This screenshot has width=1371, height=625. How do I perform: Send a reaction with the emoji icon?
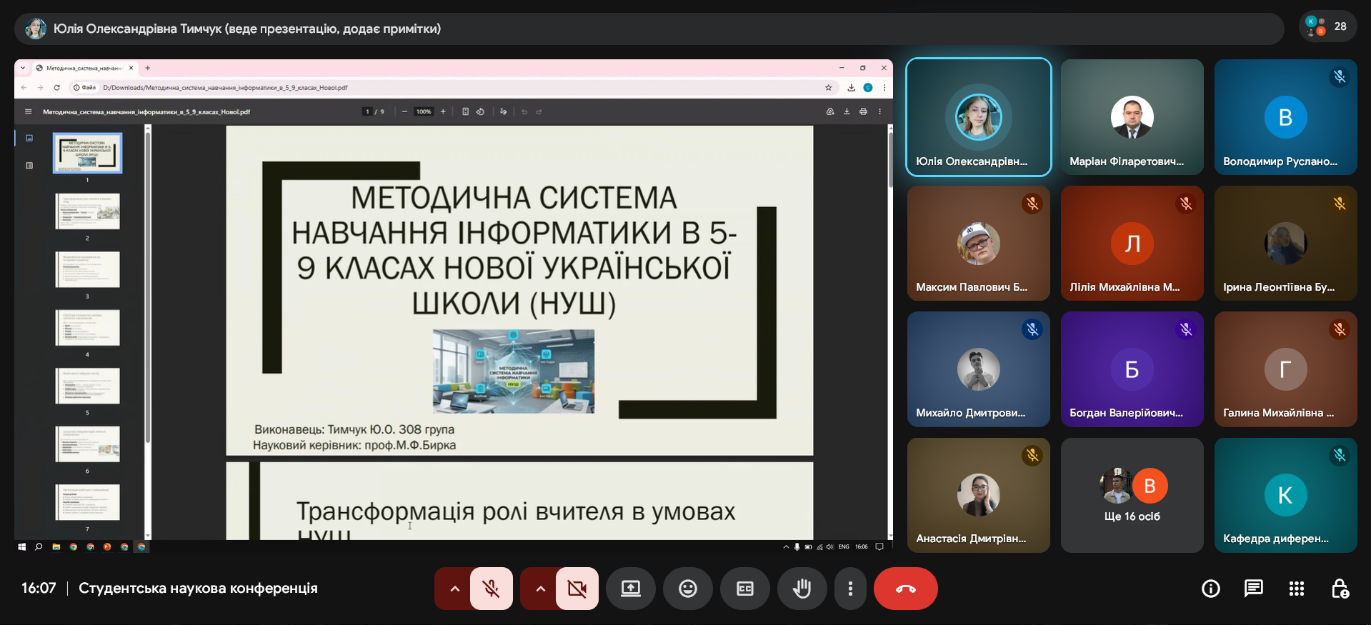point(688,589)
